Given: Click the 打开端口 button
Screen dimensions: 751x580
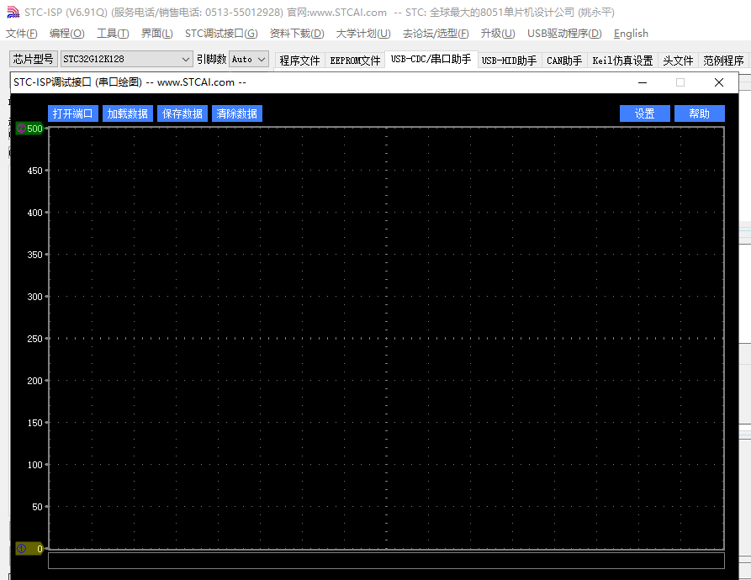Looking at the screenshot, I should [x=73, y=113].
